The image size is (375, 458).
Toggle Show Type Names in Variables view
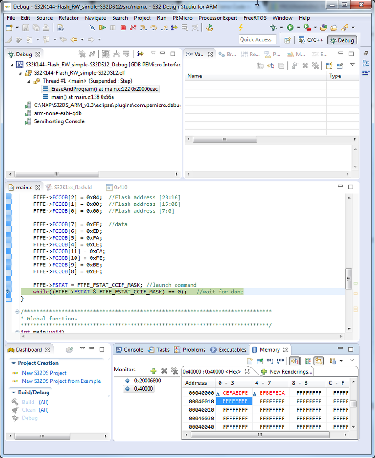coord(260,66)
